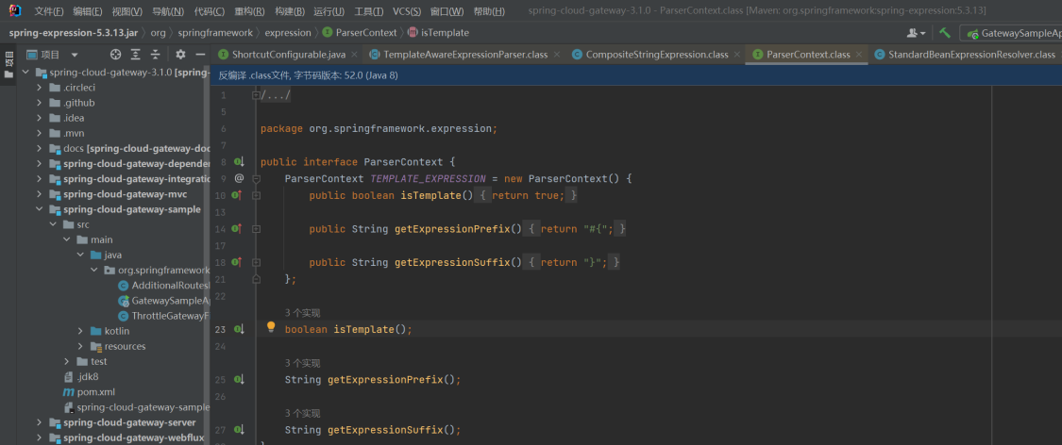Open the 构建(B) menu

[x=289, y=11]
